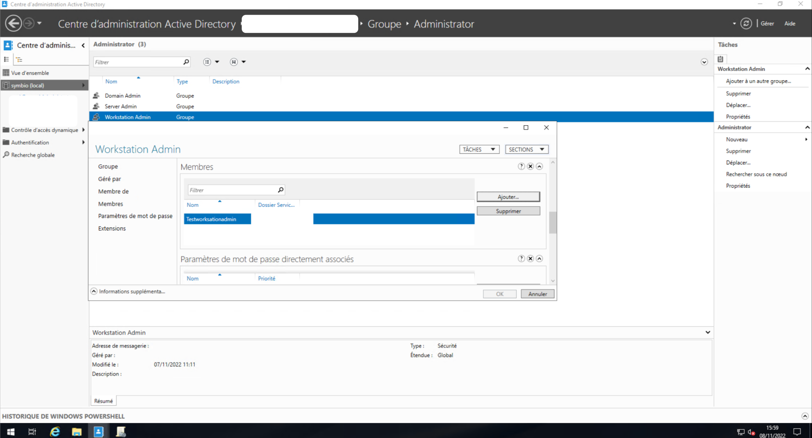The height and width of the screenshot is (438, 812).
Task: Click Supprimer button in Membres section
Action: (508, 211)
